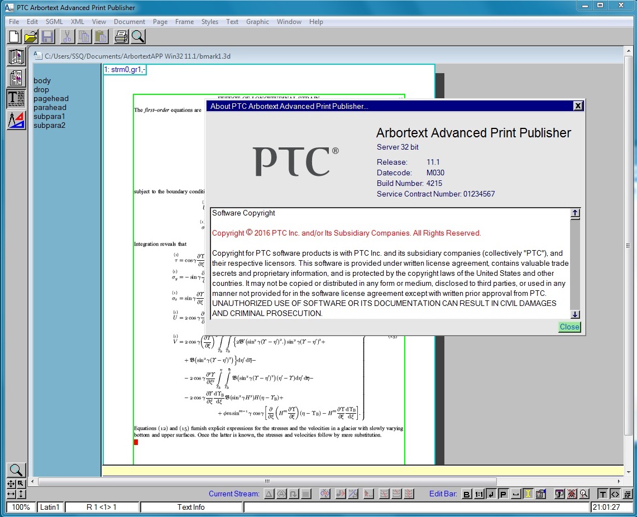Open the Window menu
Viewport: 637px width, 517px height.
[289, 22]
